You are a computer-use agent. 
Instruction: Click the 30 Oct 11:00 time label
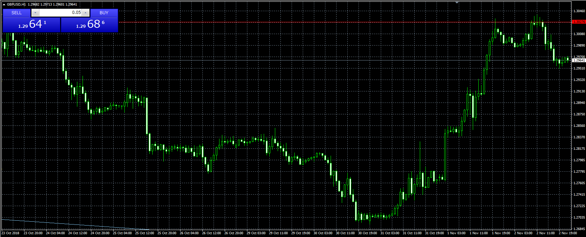point(345,233)
